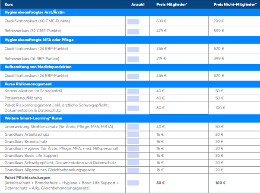Select text 'Grundkurs Schweigepflicht, Dokumentation und Datenschutz'
Image resolution: width=260 pixels, height=193 pixels.
60,163
